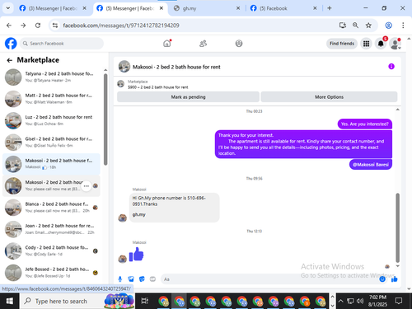Open the Tatyana house for rent chat

[51, 77]
